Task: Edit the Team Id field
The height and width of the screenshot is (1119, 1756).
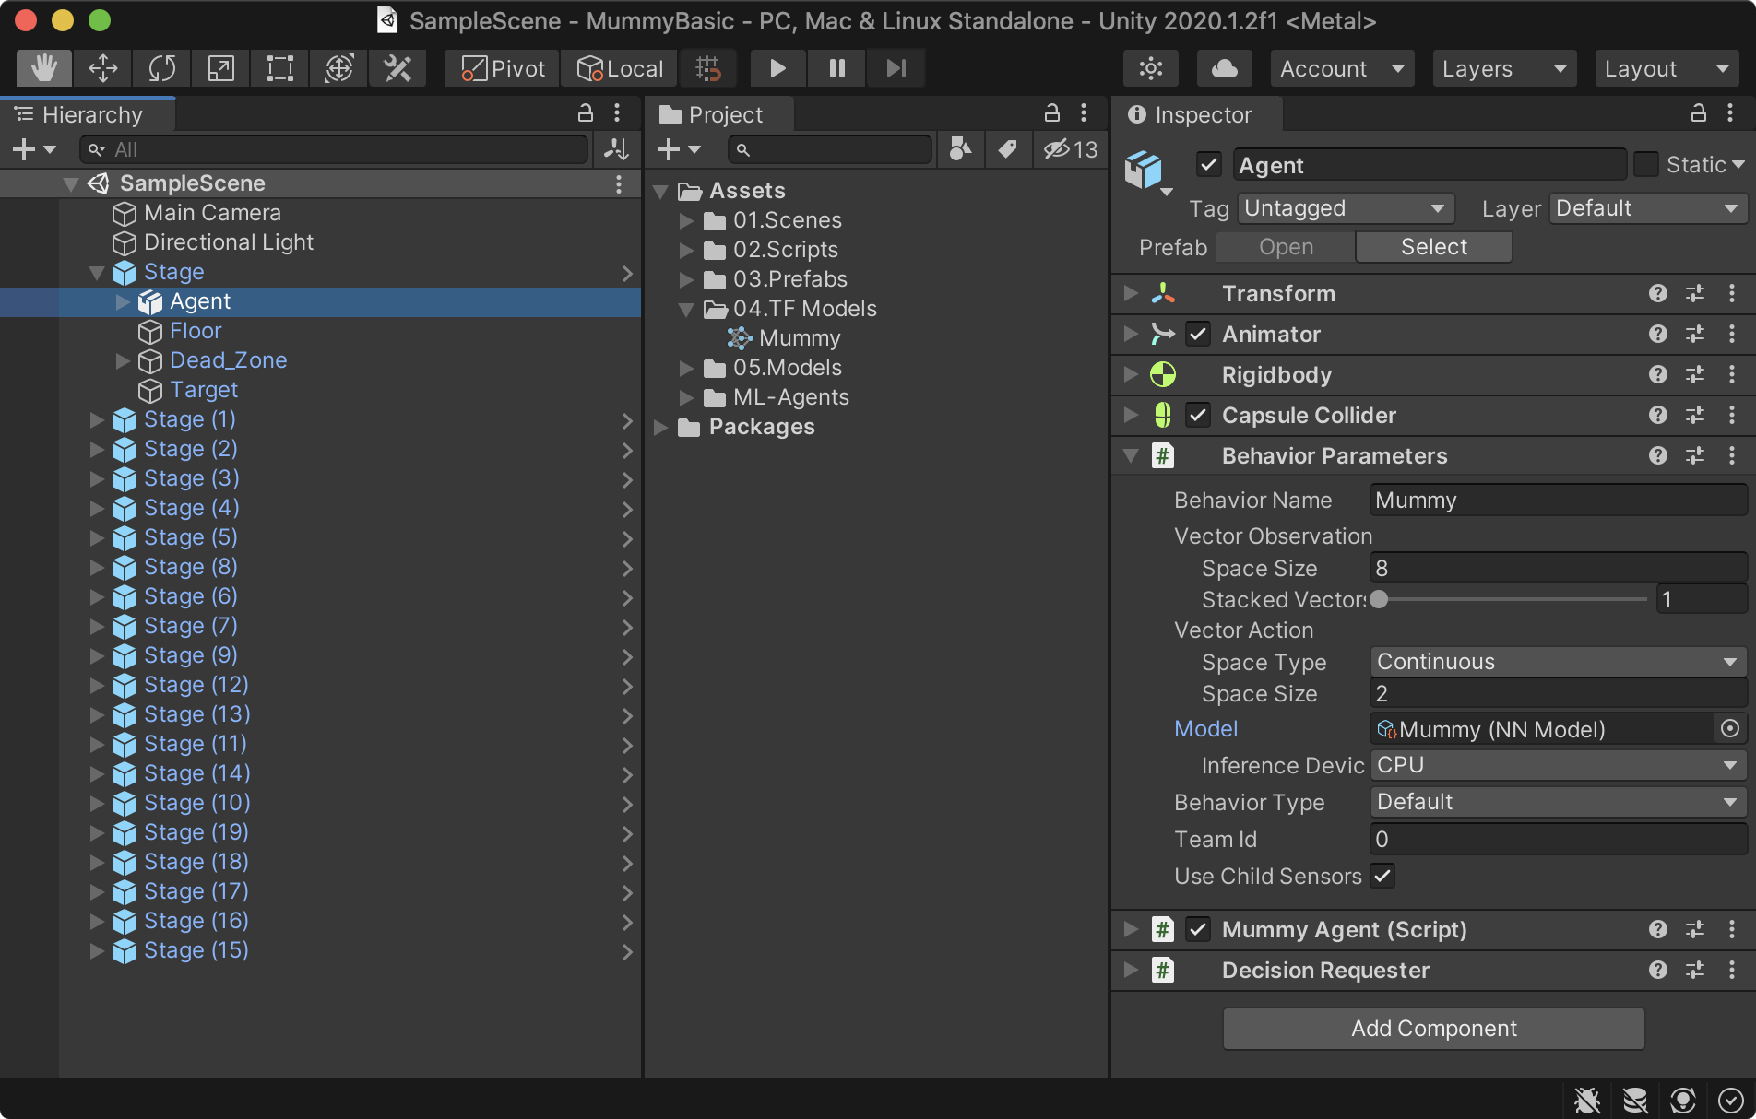Action: click(1559, 839)
